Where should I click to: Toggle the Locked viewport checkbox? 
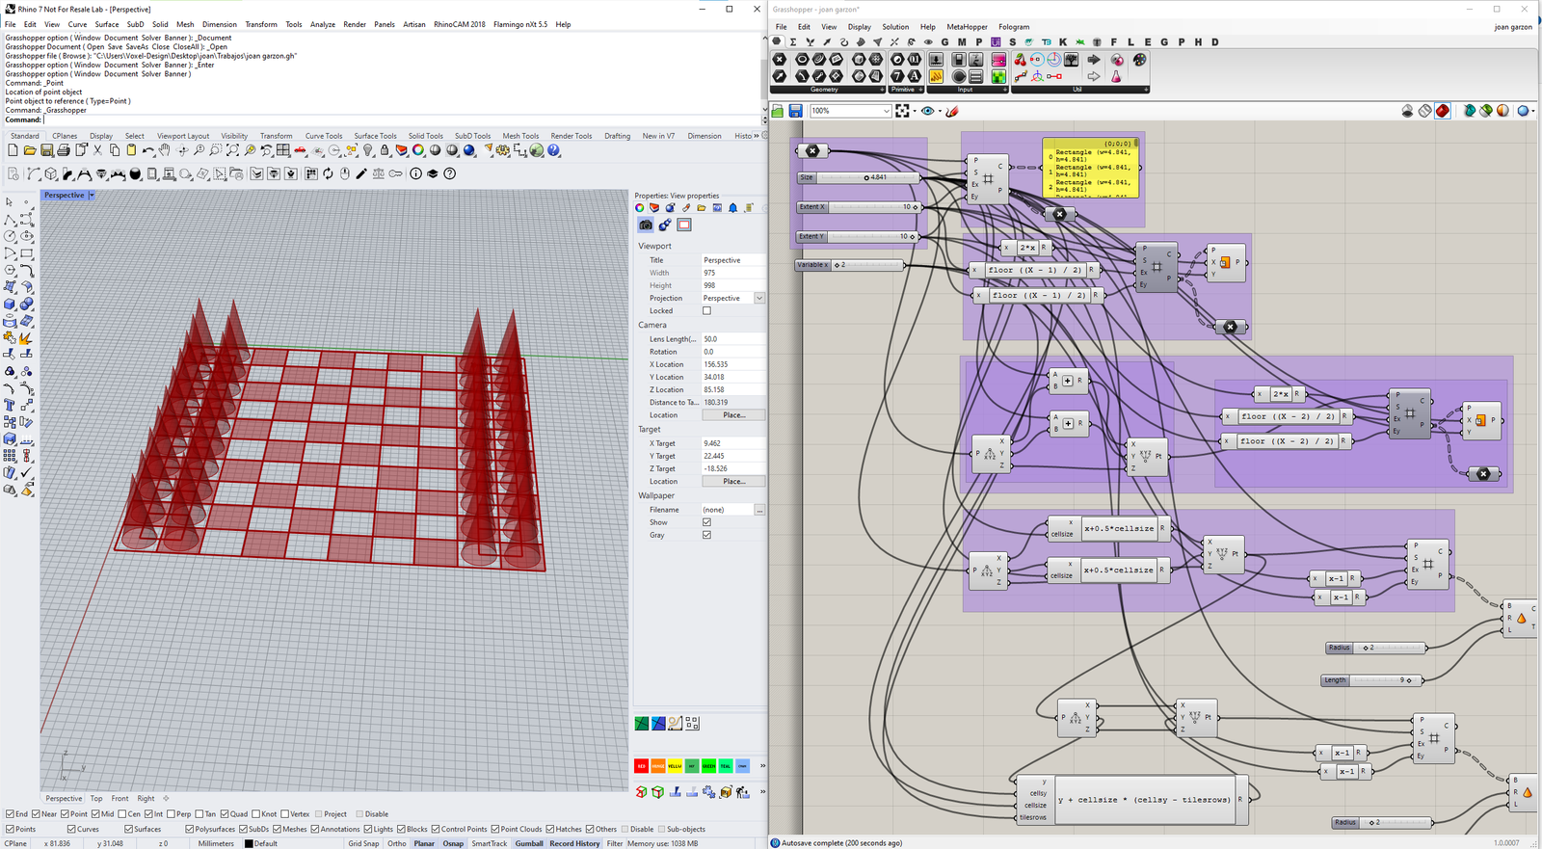706,310
